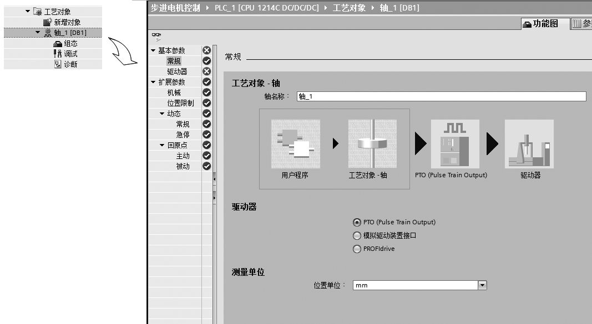The width and height of the screenshot is (592, 324).
Task: Click 新增对象 tree entry
Action: coord(67,22)
